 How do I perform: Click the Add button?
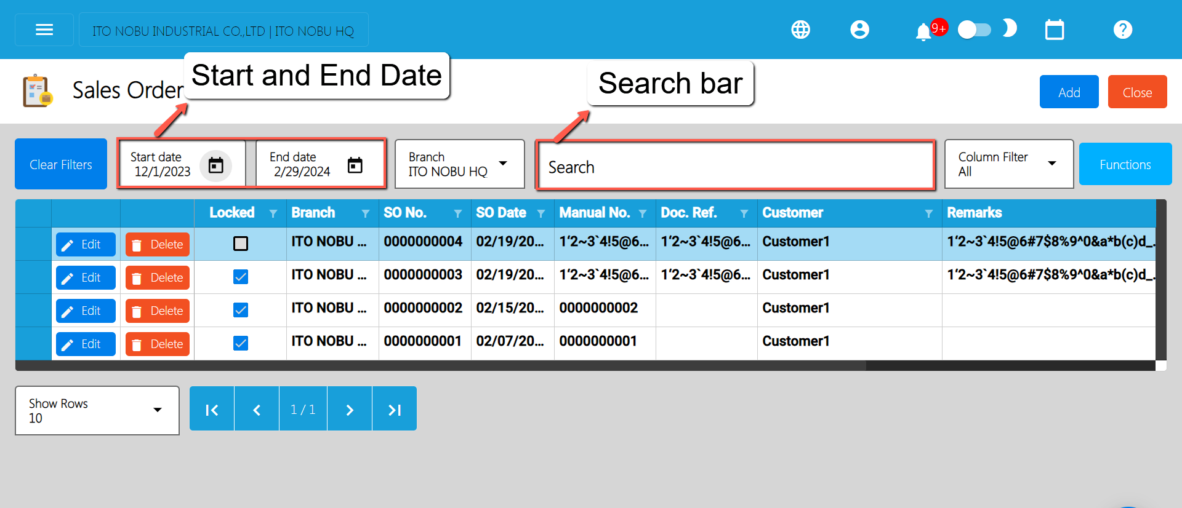point(1069,92)
